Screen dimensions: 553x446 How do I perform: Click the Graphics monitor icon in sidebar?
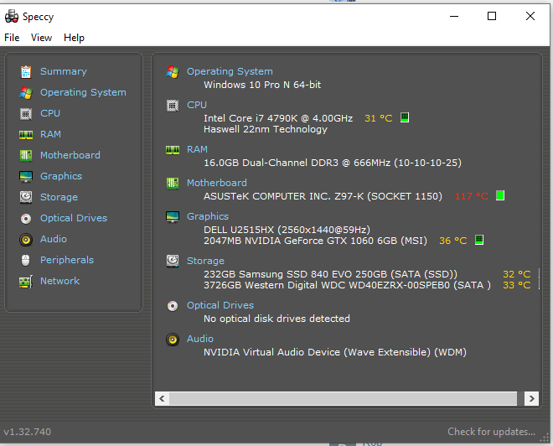click(x=26, y=176)
